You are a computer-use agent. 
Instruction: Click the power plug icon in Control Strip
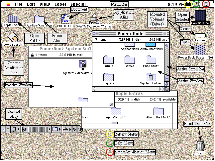[24, 129]
